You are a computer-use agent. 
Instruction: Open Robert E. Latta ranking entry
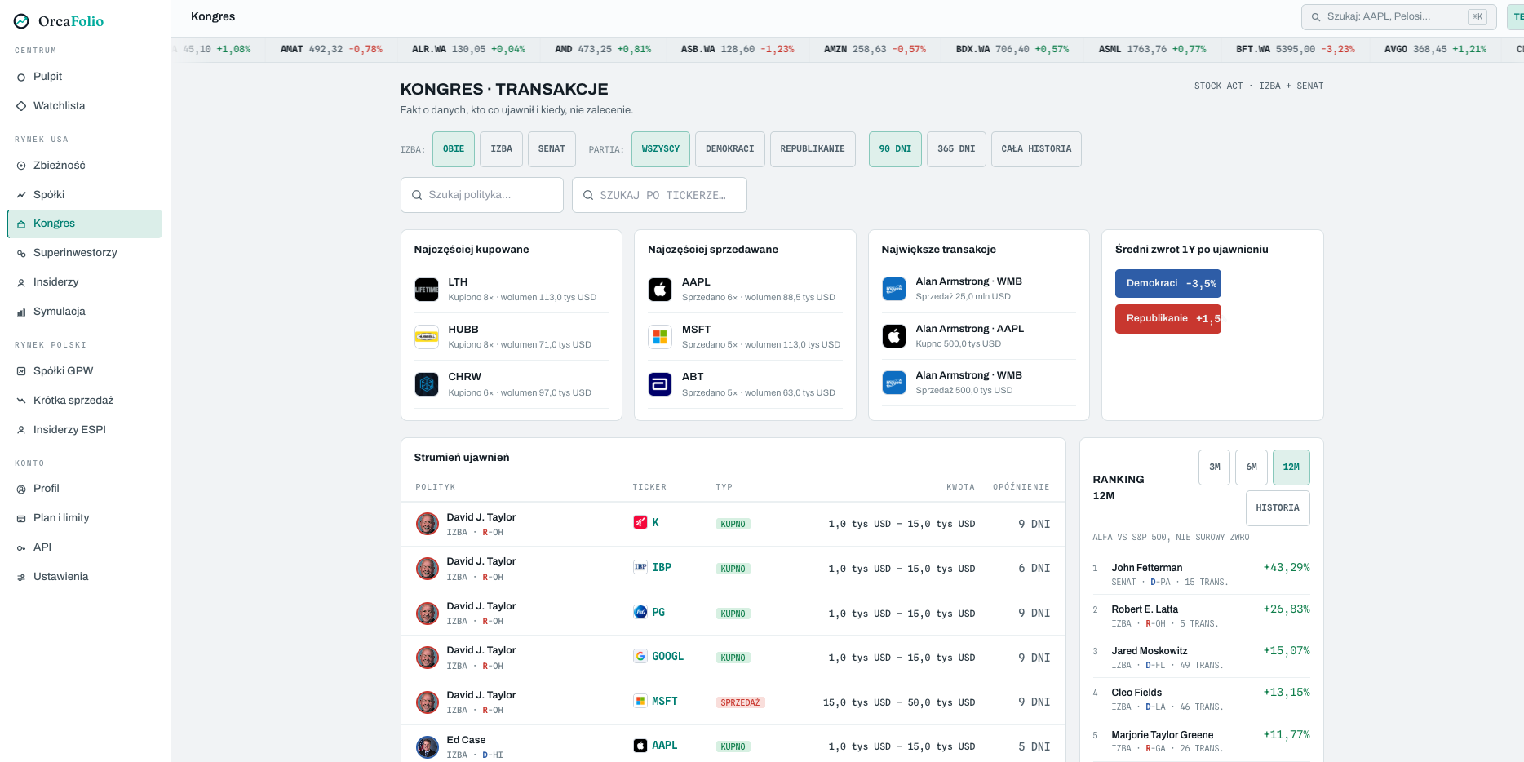(x=1201, y=616)
